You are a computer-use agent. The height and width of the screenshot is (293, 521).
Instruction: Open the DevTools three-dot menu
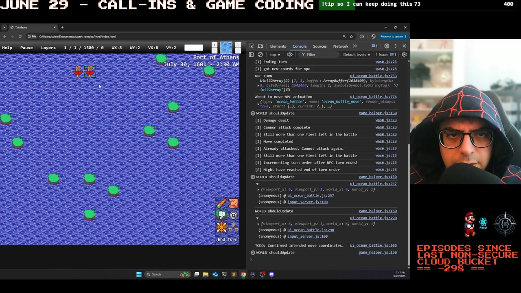coord(396,46)
